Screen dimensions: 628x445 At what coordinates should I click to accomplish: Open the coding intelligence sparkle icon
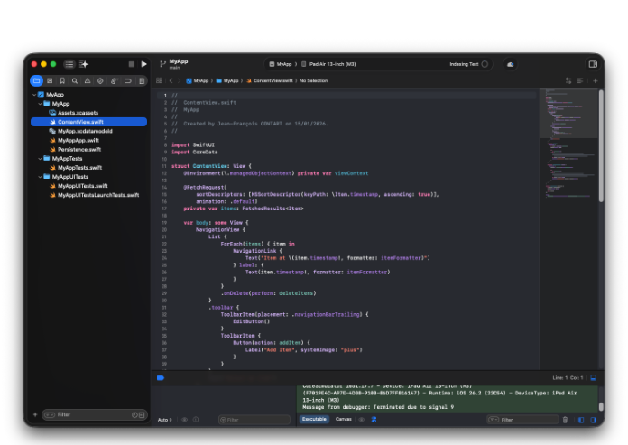pos(84,64)
